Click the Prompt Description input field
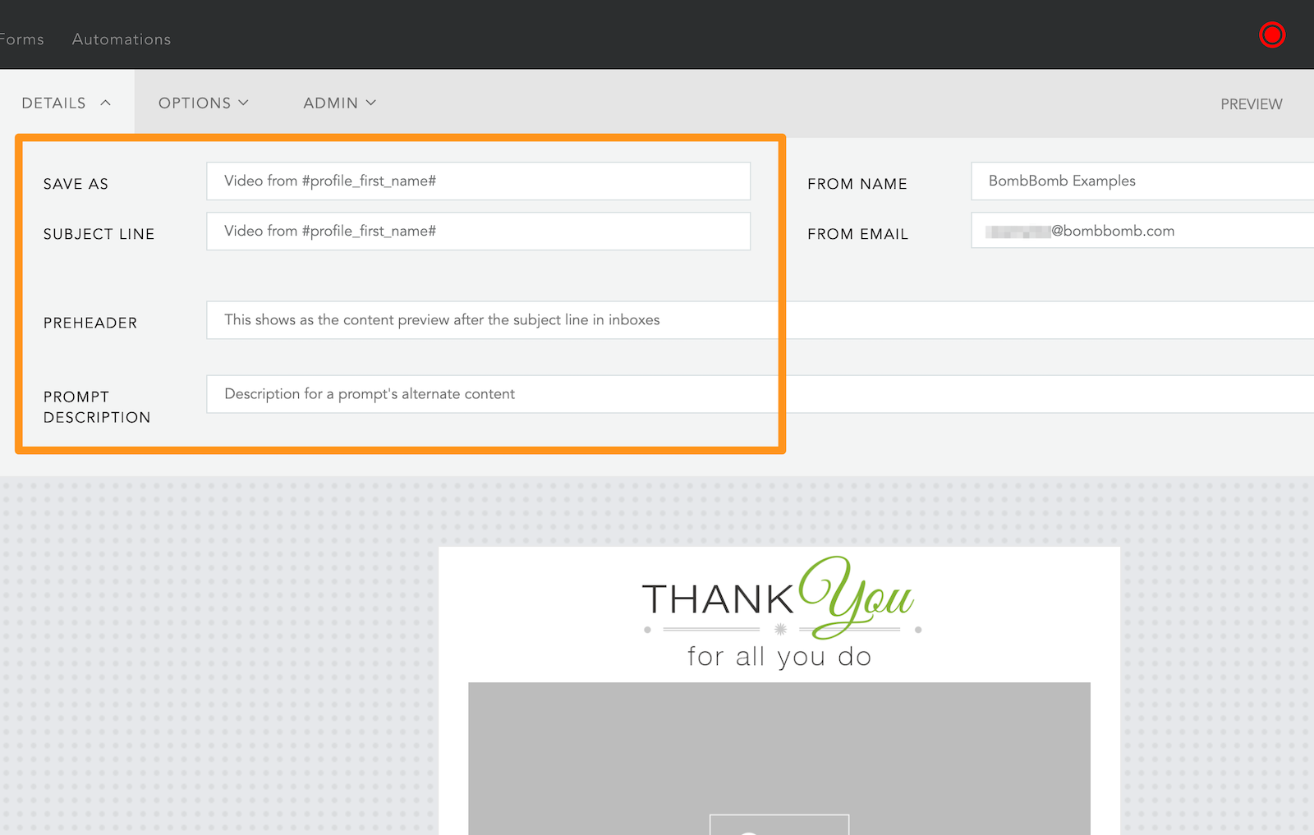This screenshot has width=1314, height=835. click(760, 394)
